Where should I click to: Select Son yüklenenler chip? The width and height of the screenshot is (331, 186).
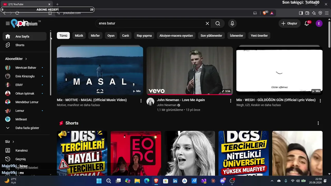212,36
